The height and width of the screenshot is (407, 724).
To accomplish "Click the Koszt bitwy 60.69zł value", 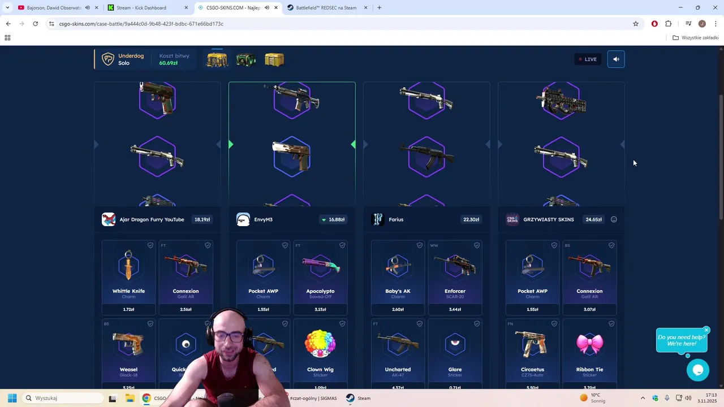I will click(x=169, y=63).
